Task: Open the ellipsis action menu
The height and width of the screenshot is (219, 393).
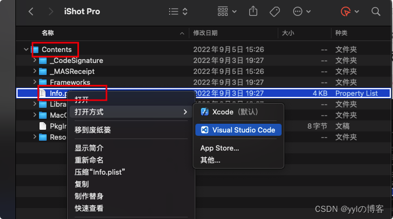Action: pyautogui.click(x=301, y=11)
